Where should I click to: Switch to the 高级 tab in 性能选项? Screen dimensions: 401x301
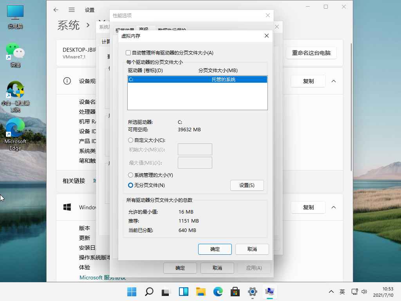pyautogui.click(x=144, y=30)
